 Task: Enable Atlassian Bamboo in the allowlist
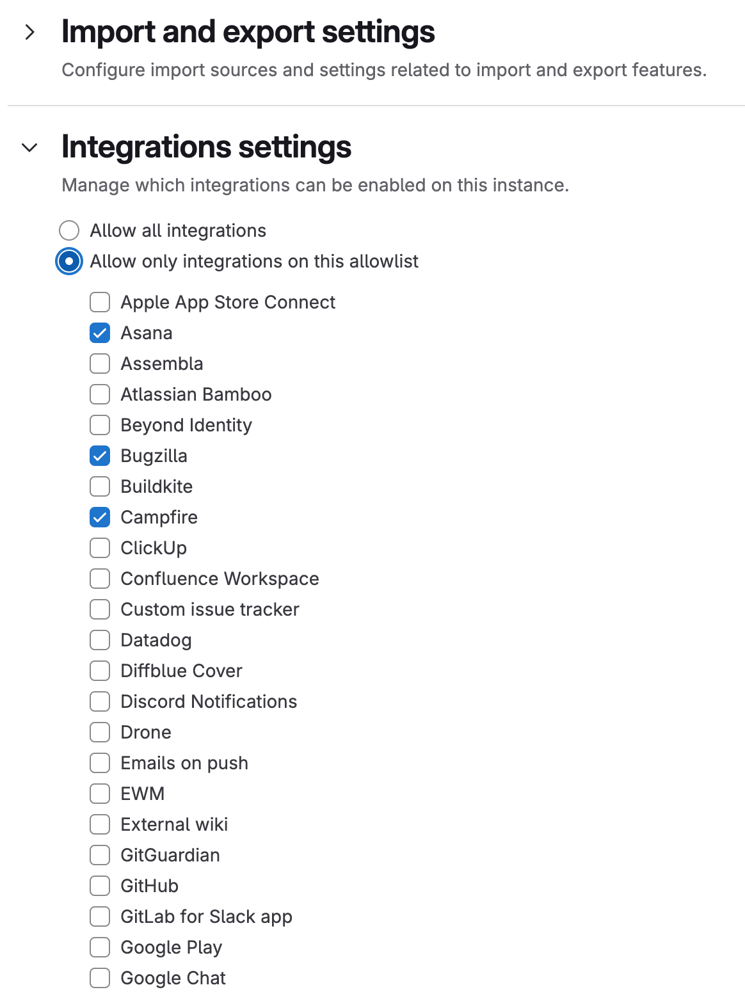click(100, 394)
